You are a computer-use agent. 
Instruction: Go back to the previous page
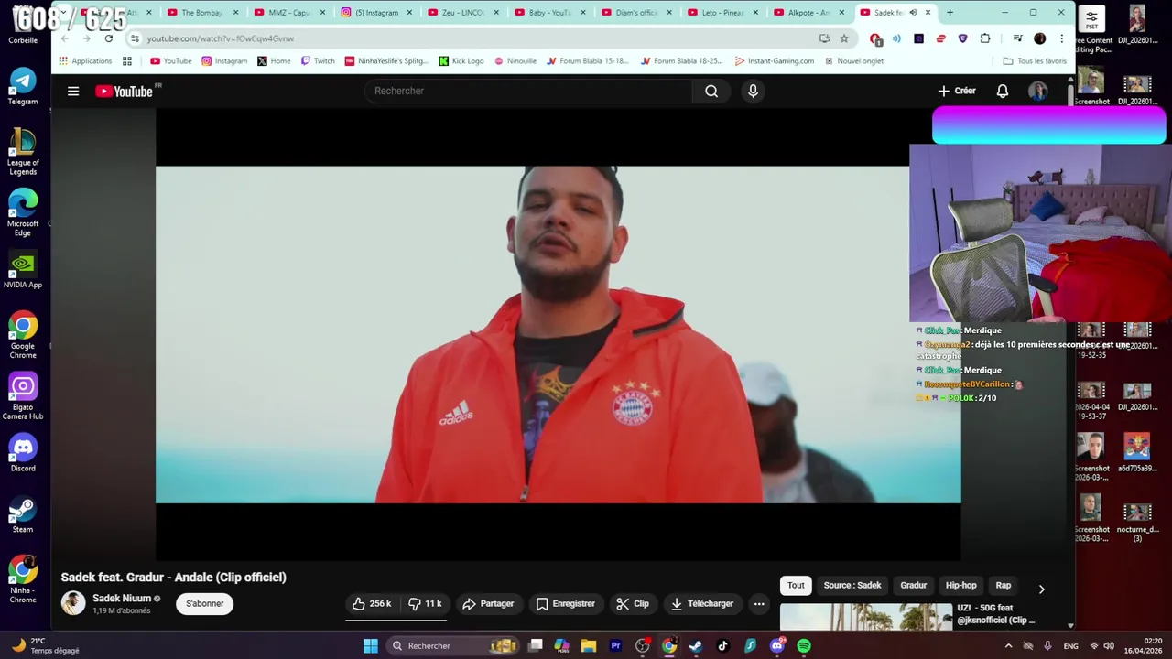click(64, 38)
